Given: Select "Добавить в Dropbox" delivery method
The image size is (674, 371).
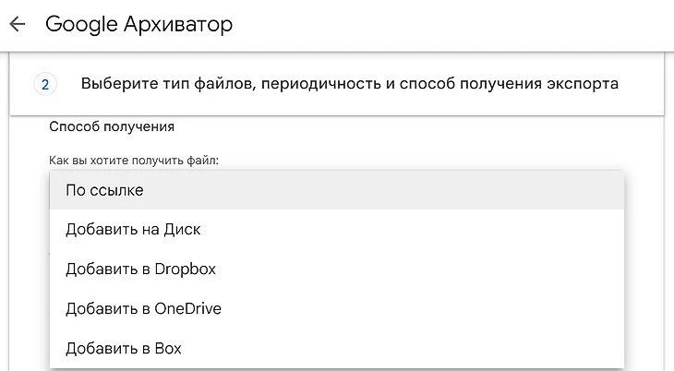Looking at the screenshot, I should [140, 269].
